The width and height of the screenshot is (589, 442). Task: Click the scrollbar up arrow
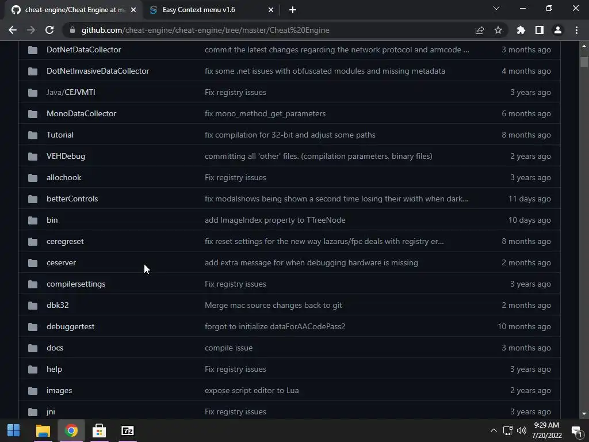tap(584, 46)
